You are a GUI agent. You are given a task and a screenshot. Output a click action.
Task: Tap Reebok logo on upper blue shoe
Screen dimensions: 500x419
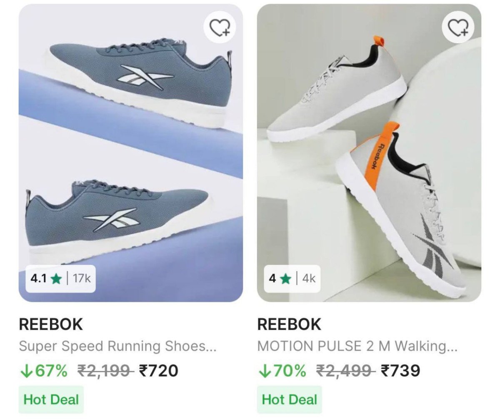[147, 77]
